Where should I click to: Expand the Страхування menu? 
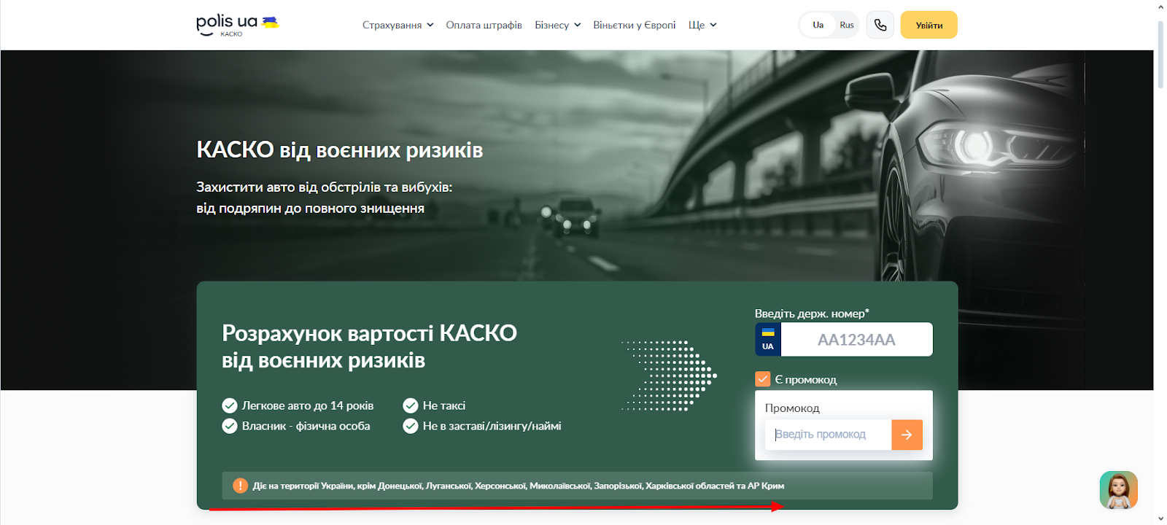[x=398, y=25]
